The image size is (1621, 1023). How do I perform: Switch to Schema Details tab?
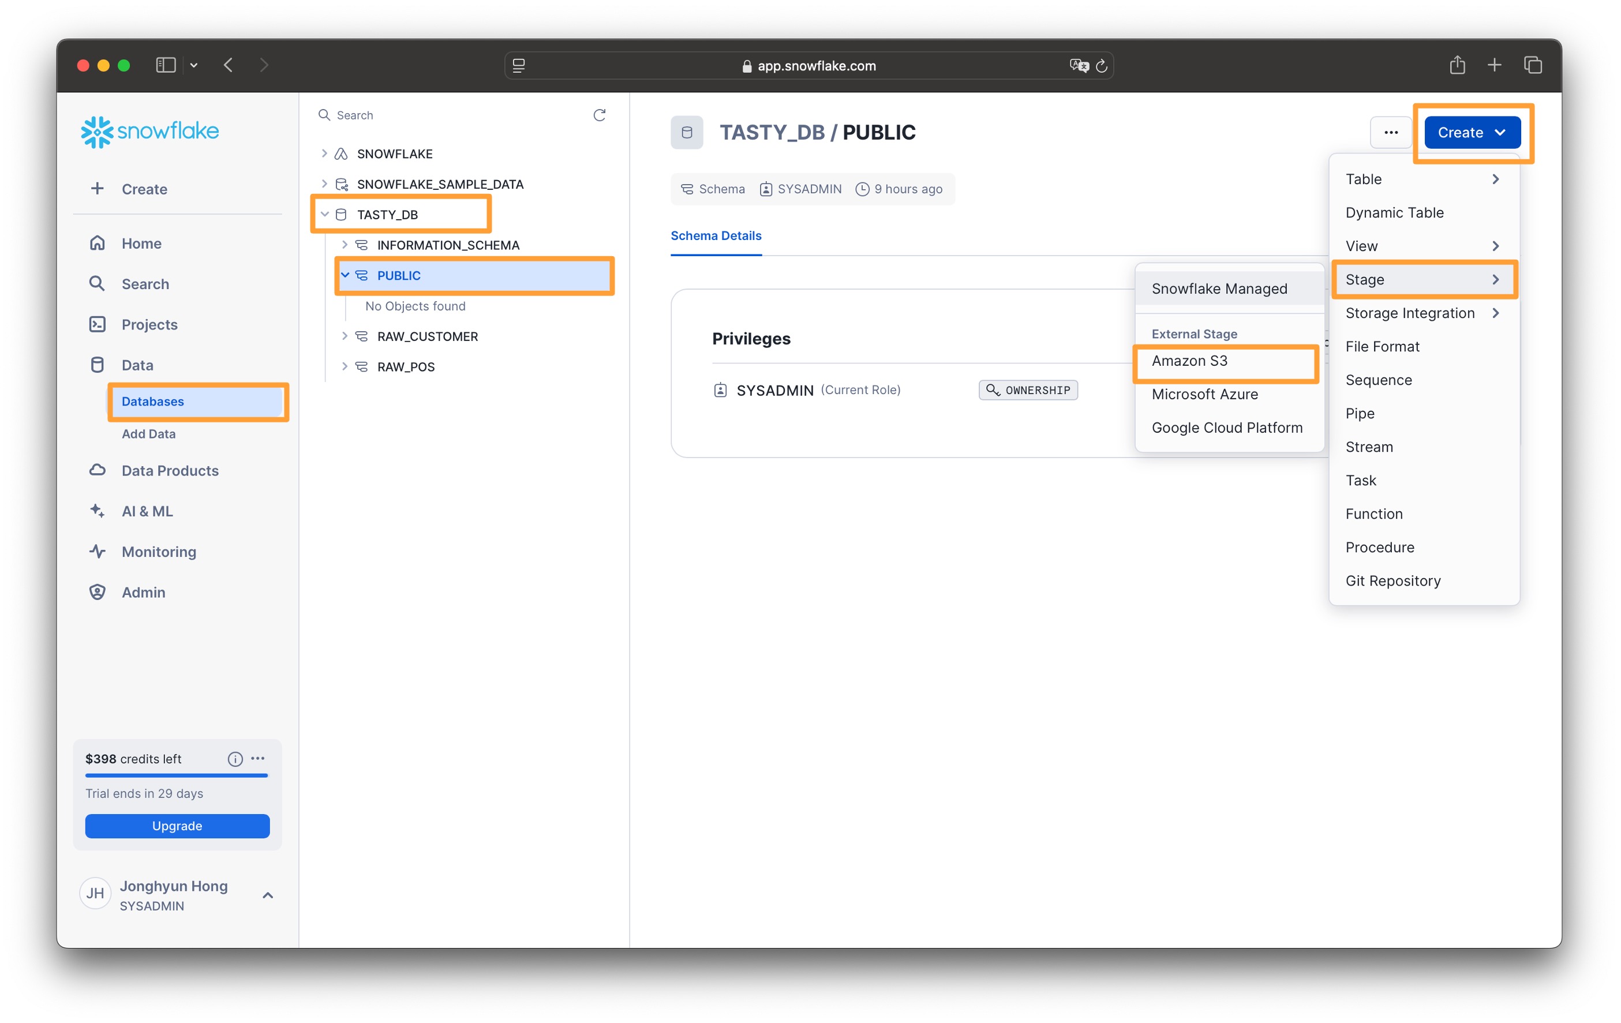tap(716, 235)
